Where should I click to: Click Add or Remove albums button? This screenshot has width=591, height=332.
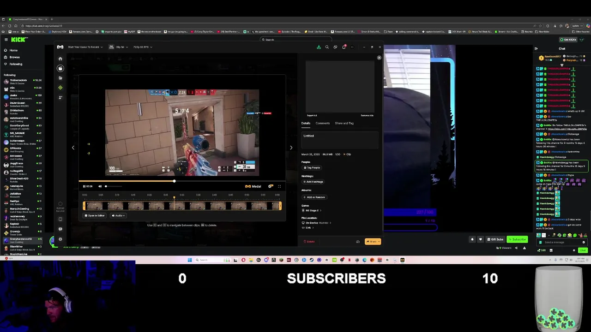coord(314,197)
